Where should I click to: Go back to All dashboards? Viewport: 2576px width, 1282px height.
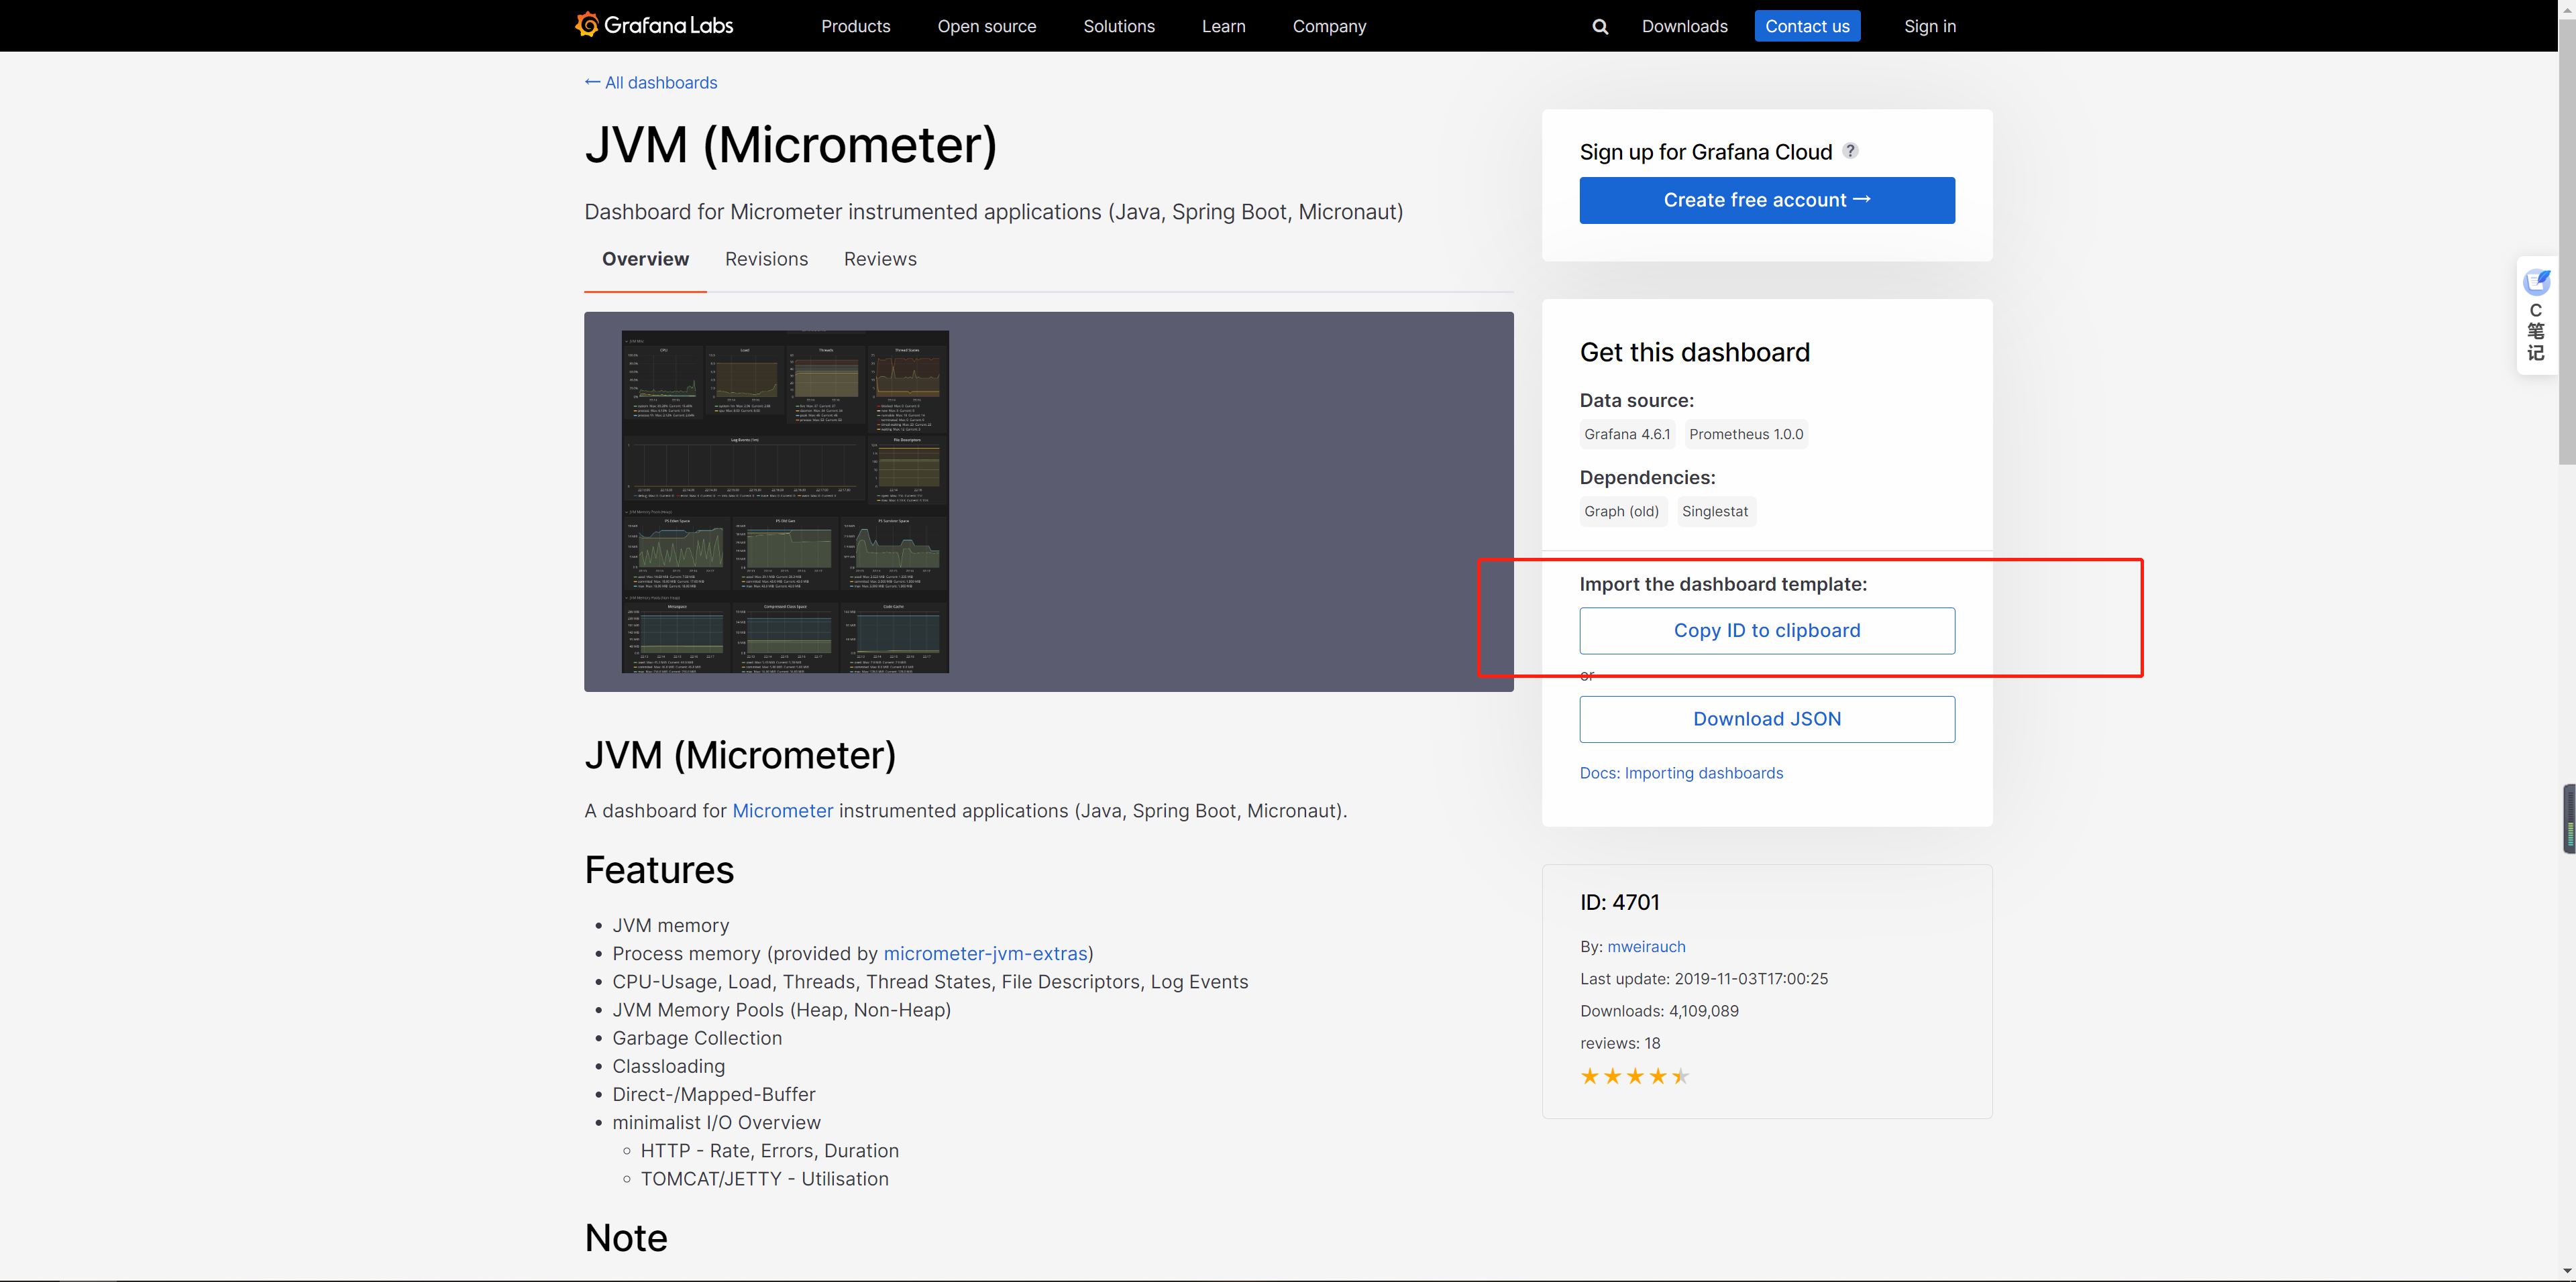coord(651,82)
